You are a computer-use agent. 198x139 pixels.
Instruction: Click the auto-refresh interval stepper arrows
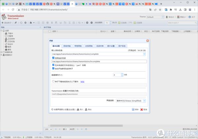[x=110, y=23]
